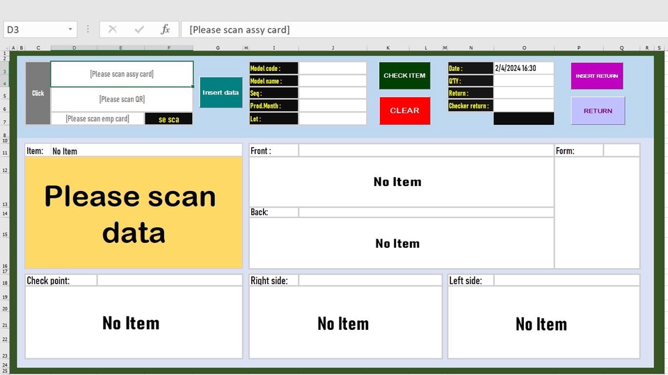Click the Date label cell
The width and height of the screenshot is (668, 375).
tap(470, 68)
